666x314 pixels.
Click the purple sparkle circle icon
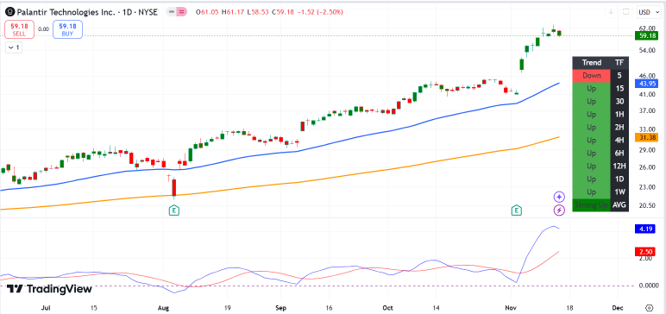[559, 197]
